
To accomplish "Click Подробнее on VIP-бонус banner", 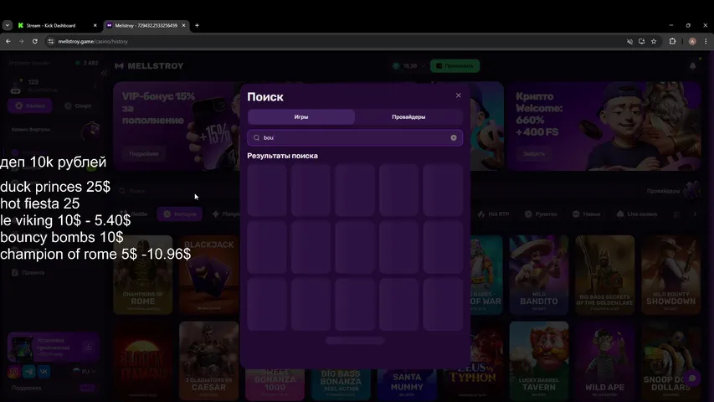I will 144,154.
